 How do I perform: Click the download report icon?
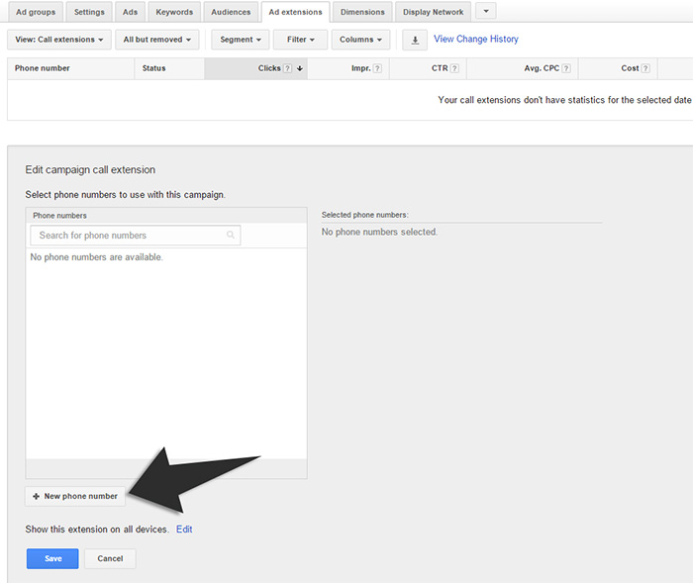pyautogui.click(x=414, y=40)
